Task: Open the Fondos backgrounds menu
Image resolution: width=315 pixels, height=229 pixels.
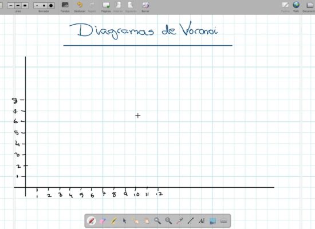Action: pyautogui.click(x=65, y=7)
